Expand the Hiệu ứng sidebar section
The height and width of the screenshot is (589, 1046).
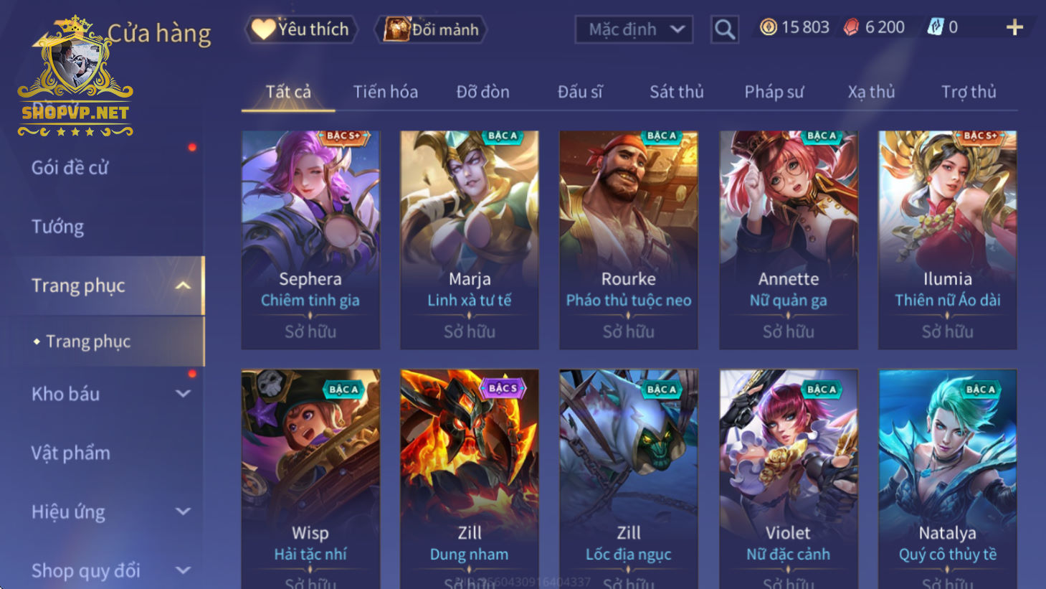pyautogui.click(x=183, y=512)
